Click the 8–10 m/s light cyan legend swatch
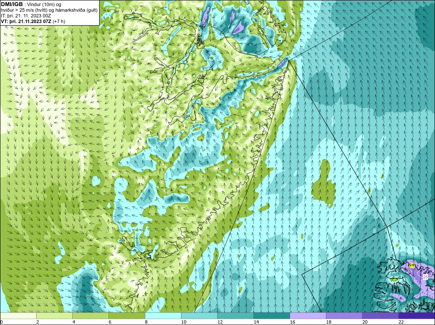Viewport: 435px width, 325px height. click(x=163, y=315)
